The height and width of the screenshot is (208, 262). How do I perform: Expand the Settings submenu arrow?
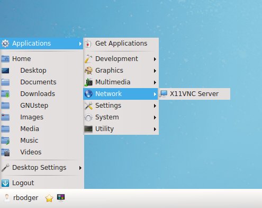[155, 106]
